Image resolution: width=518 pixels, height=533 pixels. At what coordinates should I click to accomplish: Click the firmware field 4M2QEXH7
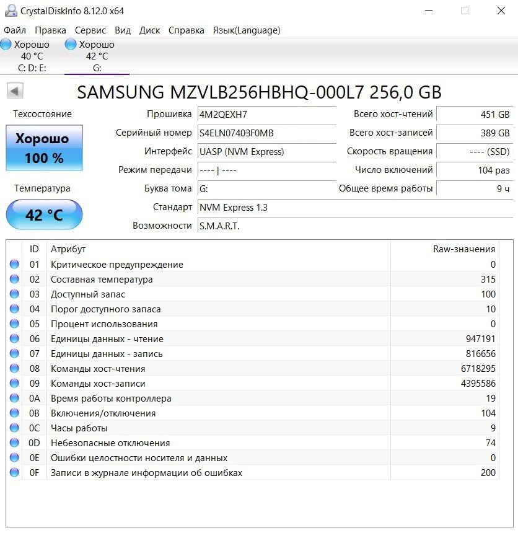pos(267,114)
